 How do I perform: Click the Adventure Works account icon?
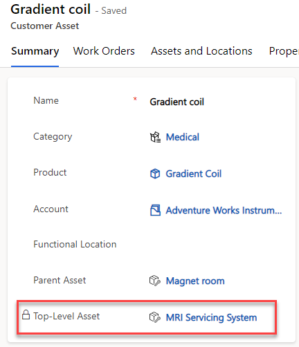[x=155, y=210]
